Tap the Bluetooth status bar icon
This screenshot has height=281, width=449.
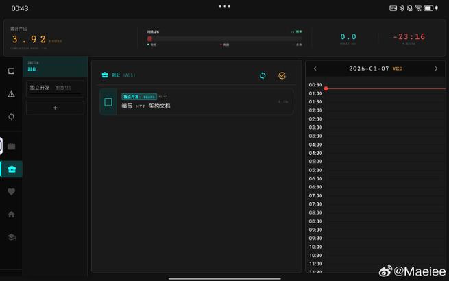(402, 8)
